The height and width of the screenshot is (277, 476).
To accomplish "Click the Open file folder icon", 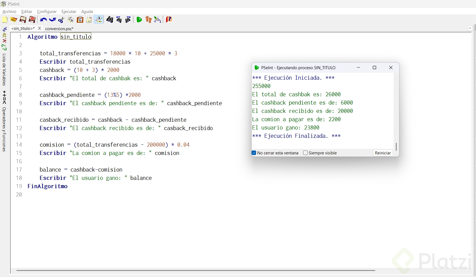I will coord(14,20).
